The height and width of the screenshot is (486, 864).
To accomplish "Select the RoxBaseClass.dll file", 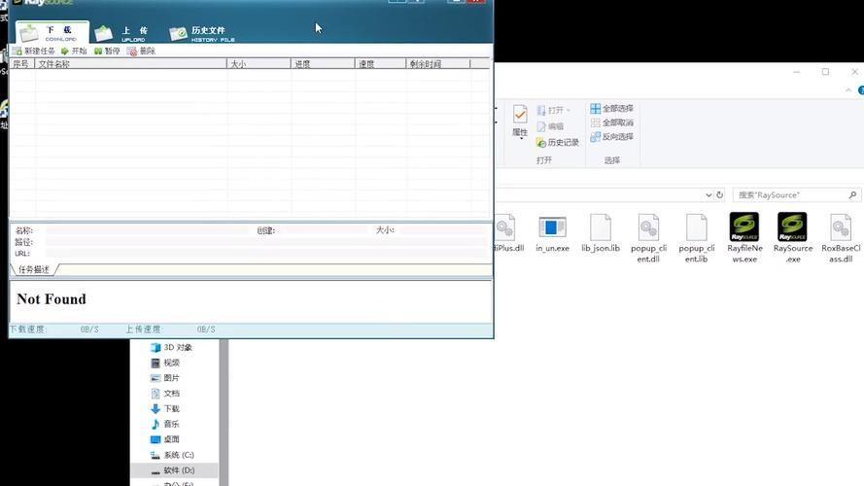I will pyautogui.click(x=841, y=238).
